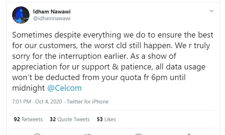Retweet using the arrows icon

tap(87, 134)
